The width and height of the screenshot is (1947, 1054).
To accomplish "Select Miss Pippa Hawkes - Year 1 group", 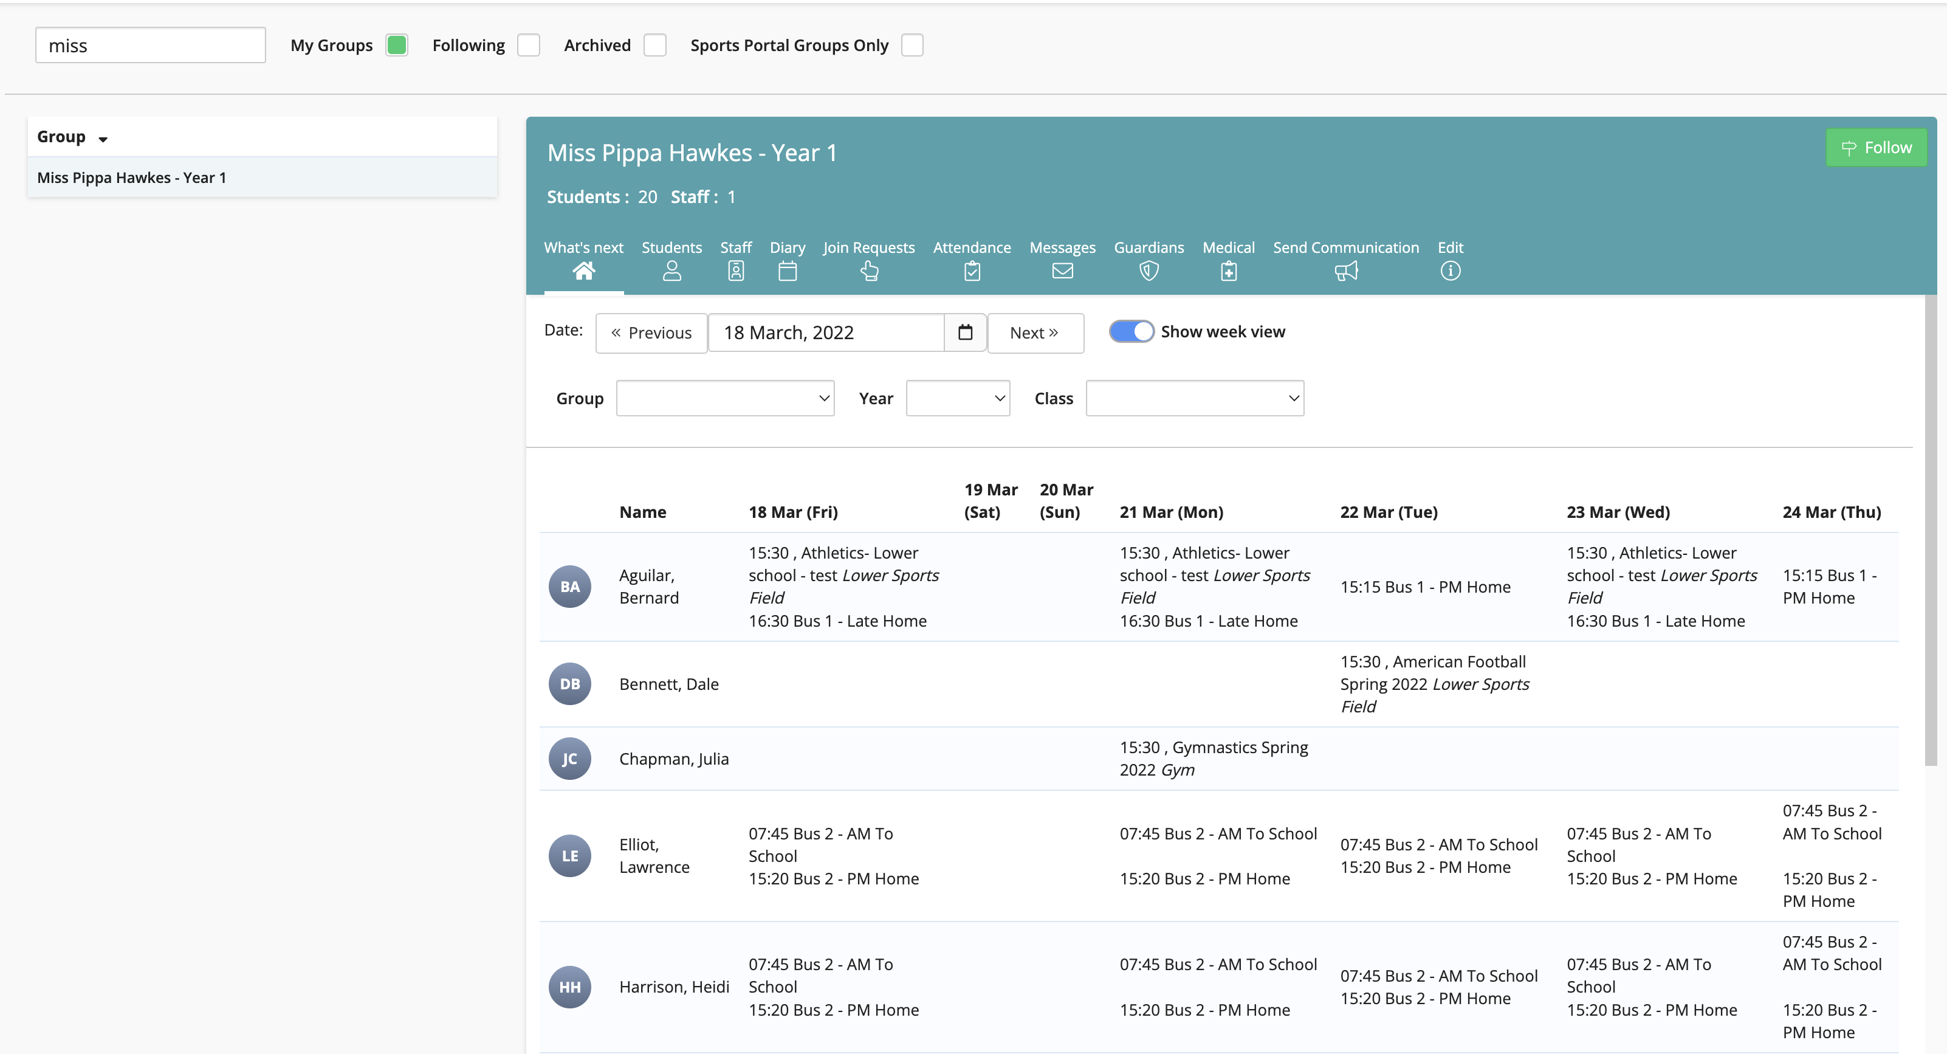I will click(263, 177).
